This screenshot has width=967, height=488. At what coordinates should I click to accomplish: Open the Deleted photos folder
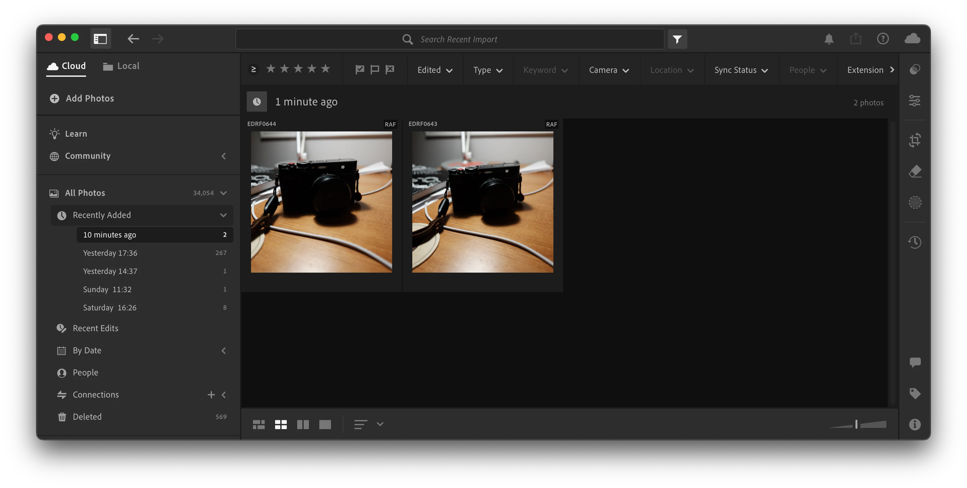[87, 417]
